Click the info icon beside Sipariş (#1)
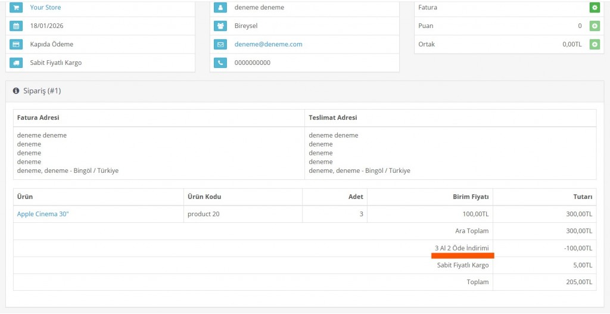The width and height of the screenshot is (610, 314). click(x=16, y=91)
